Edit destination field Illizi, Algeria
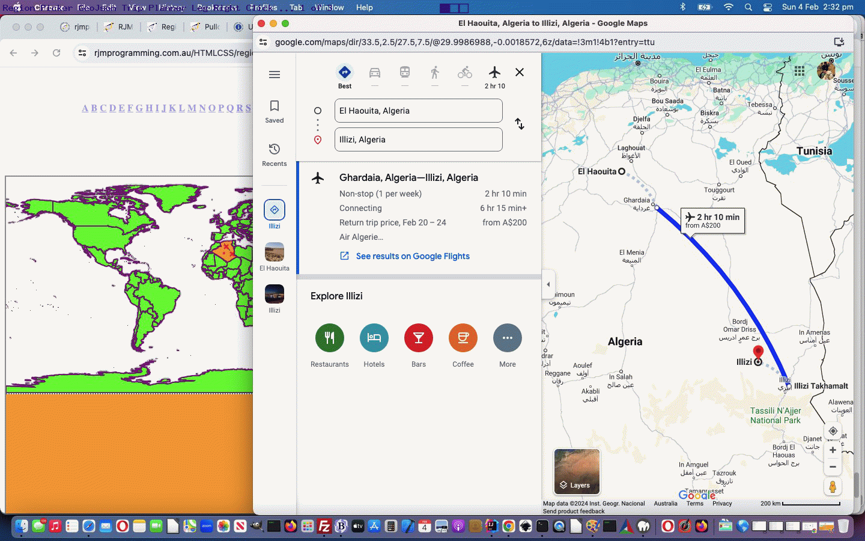The height and width of the screenshot is (541, 865). tap(419, 139)
